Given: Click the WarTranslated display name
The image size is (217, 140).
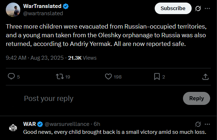Looking at the screenshot, I should [x=42, y=6].
